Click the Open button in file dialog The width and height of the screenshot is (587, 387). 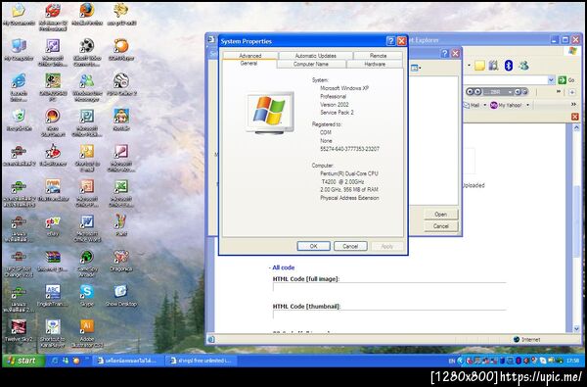point(441,215)
